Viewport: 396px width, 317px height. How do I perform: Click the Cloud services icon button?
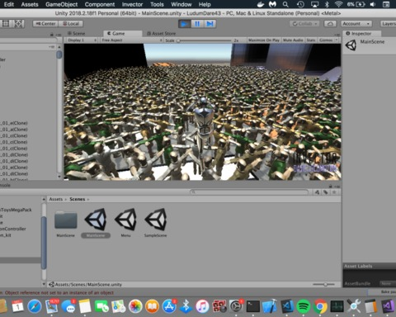(x=330, y=24)
